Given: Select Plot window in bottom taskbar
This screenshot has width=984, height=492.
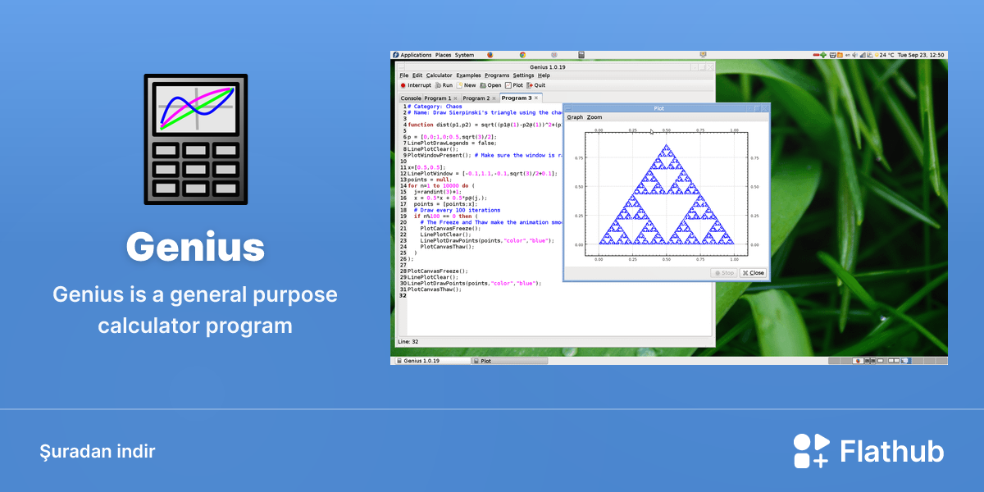Looking at the screenshot, I should (x=508, y=361).
